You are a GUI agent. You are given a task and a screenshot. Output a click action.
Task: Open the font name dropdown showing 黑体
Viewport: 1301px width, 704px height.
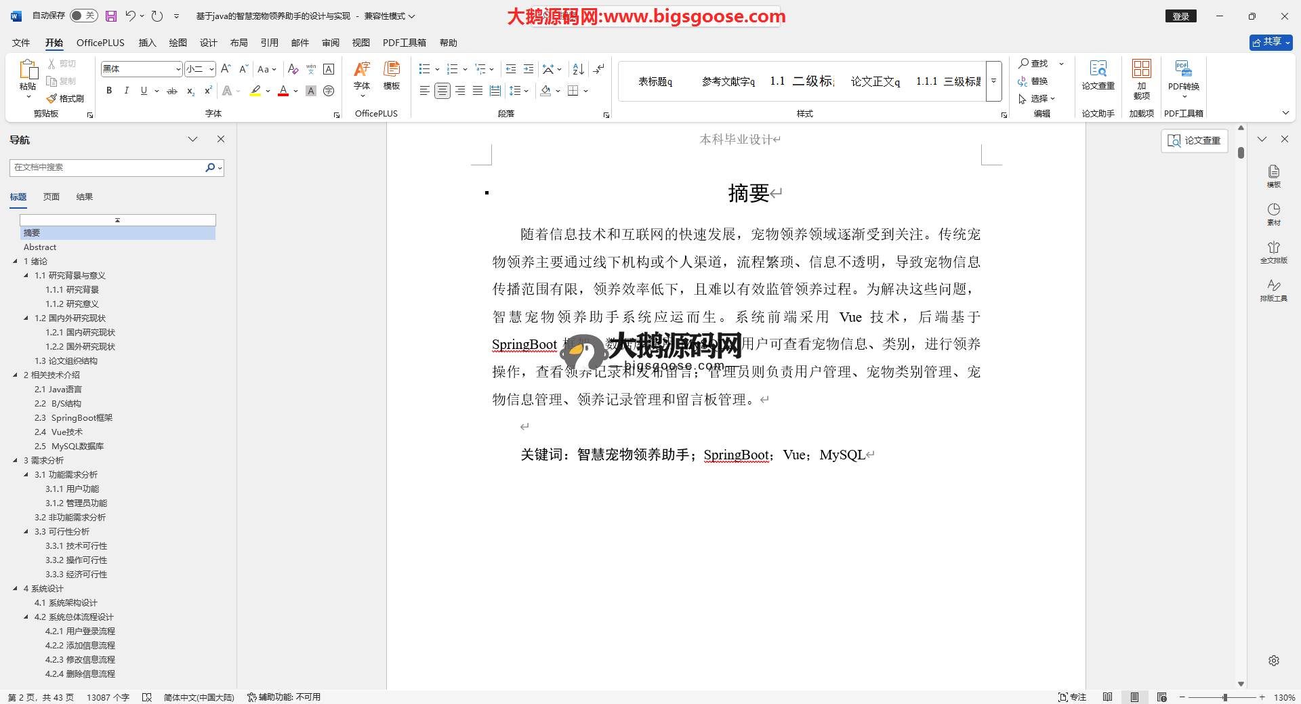click(x=142, y=69)
